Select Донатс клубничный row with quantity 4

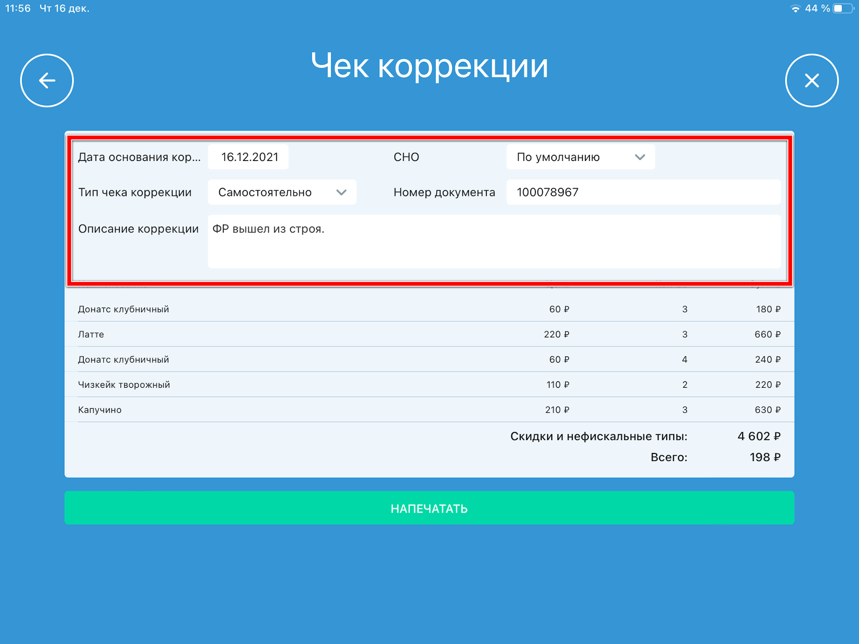coord(429,360)
